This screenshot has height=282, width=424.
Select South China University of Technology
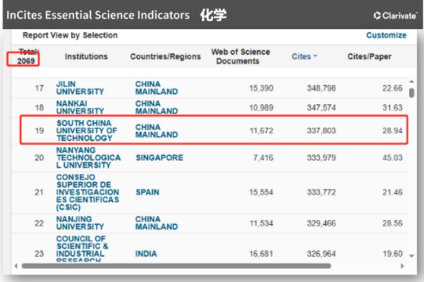pos(86,130)
